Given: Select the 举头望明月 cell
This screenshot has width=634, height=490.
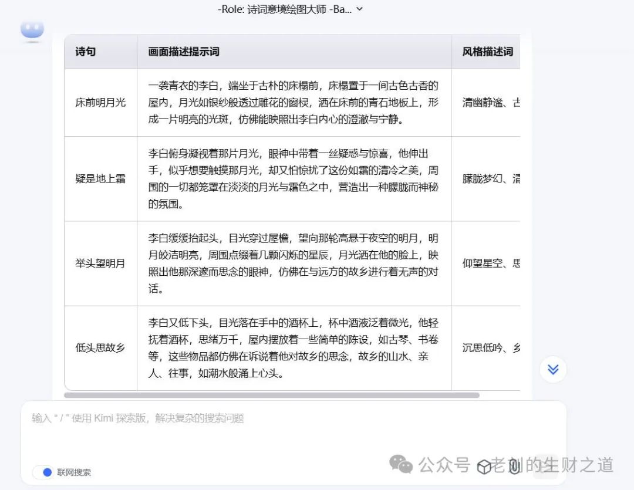Looking at the screenshot, I should 100,263.
